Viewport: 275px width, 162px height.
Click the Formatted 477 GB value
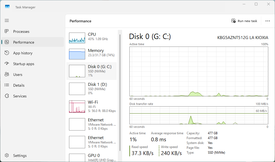[x=212, y=138]
